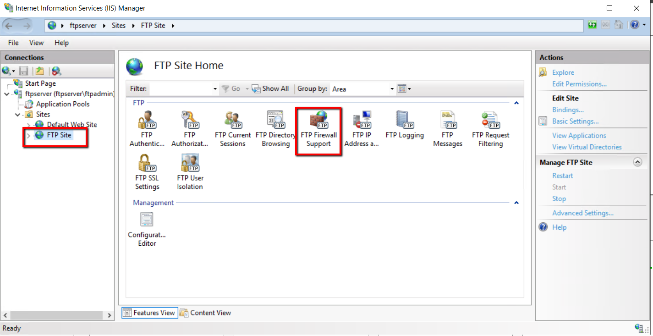
Task: Collapse the FTP group section
Action: 516,103
